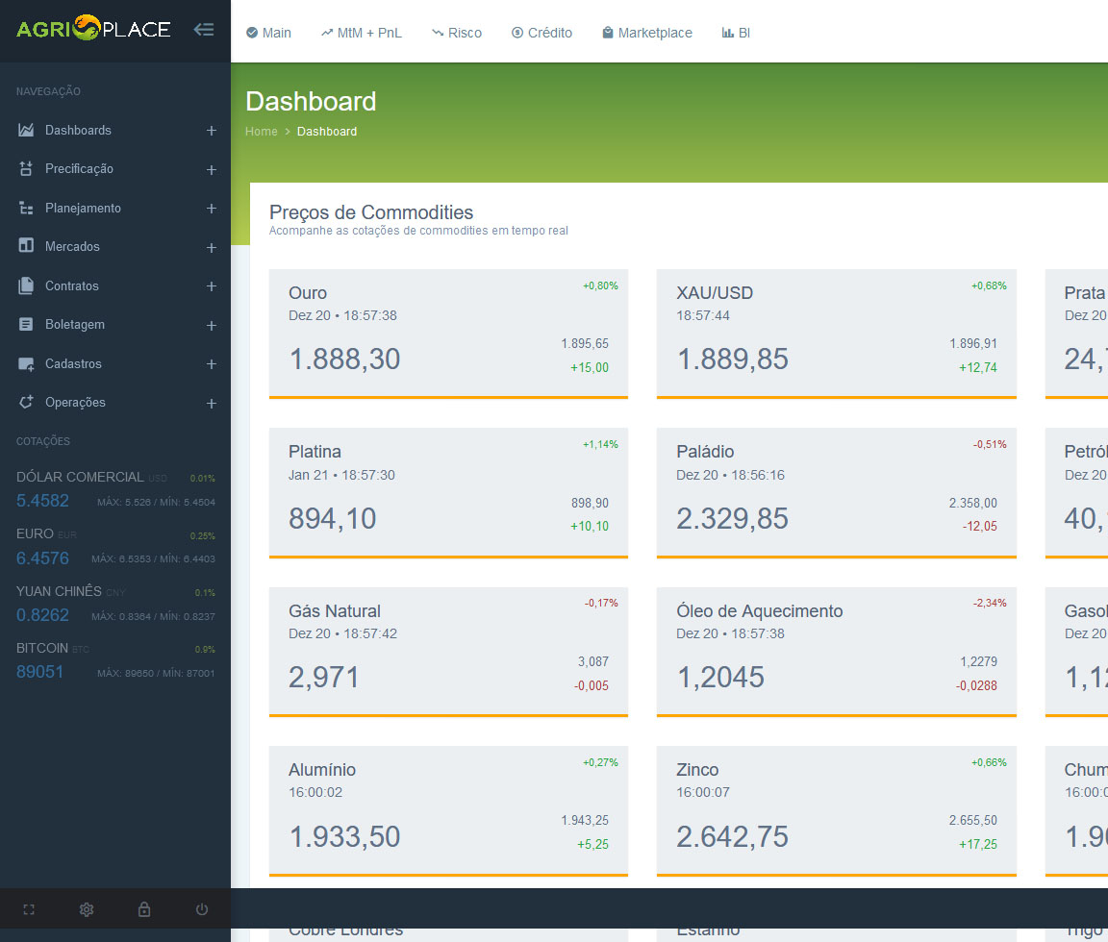The height and width of the screenshot is (942, 1108).
Task: Click the Dashboard breadcrumb link
Action: click(326, 132)
